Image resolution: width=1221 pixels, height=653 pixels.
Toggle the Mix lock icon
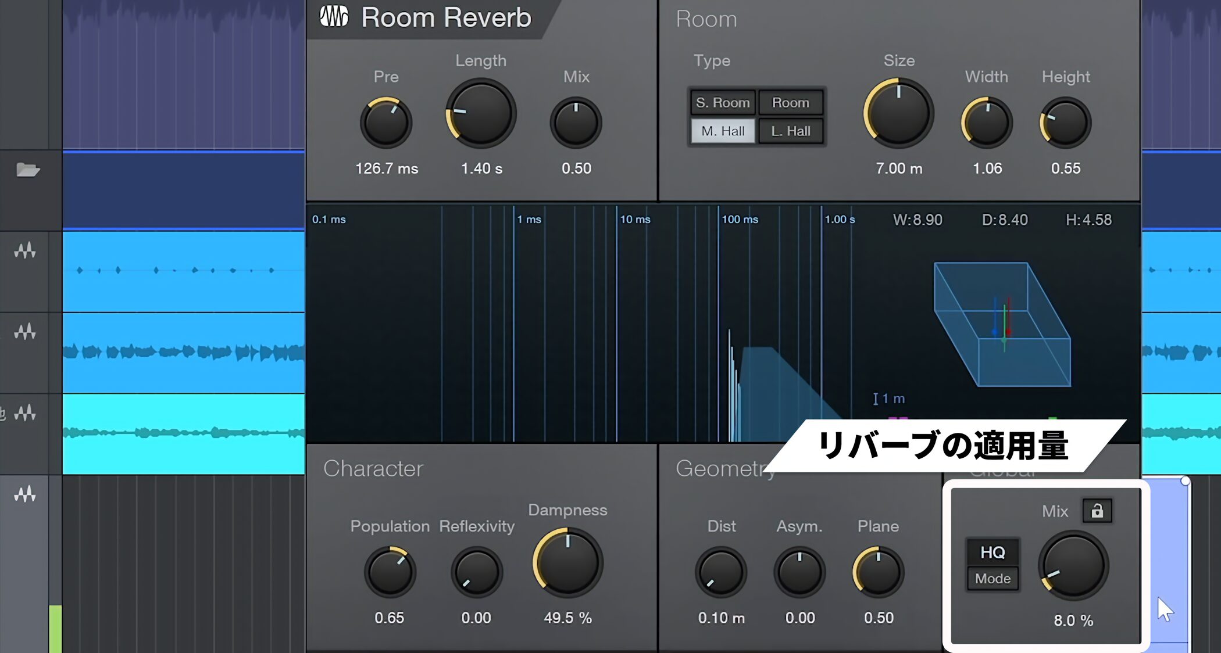tap(1097, 511)
